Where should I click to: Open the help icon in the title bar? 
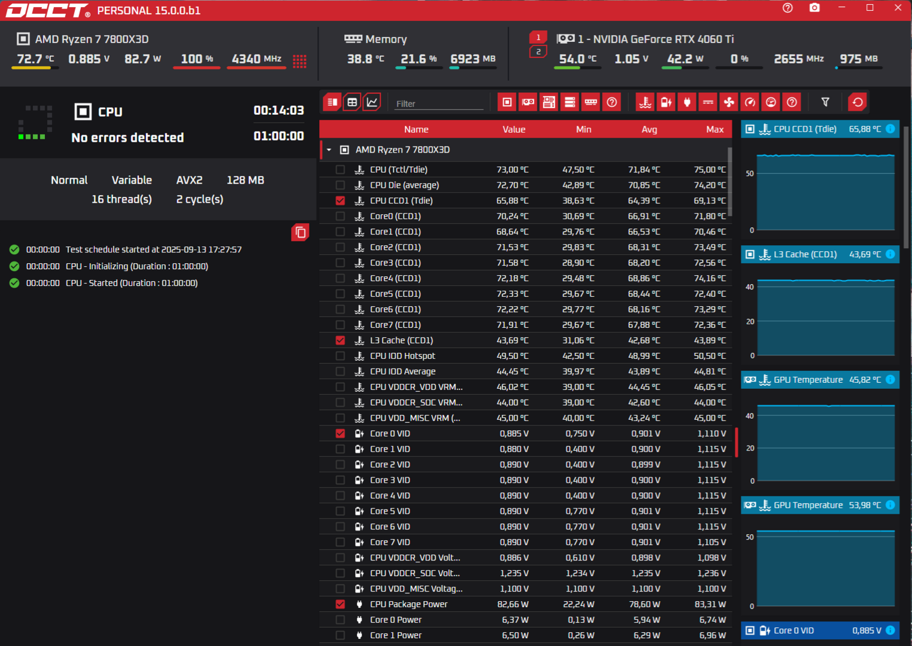click(788, 8)
